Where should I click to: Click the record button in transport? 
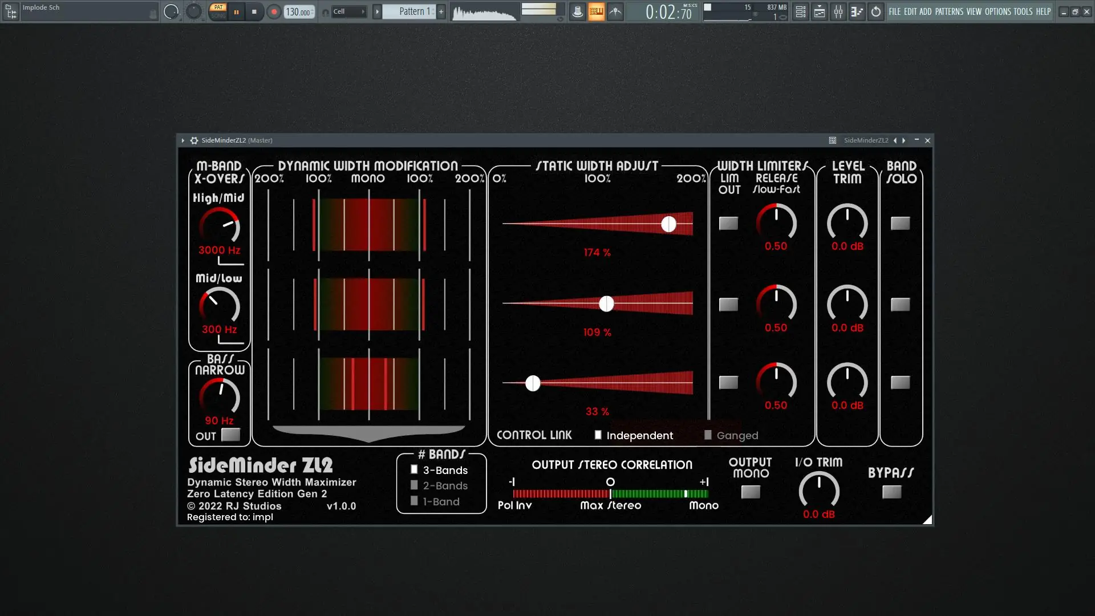pyautogui.click(x=274, y=11)
